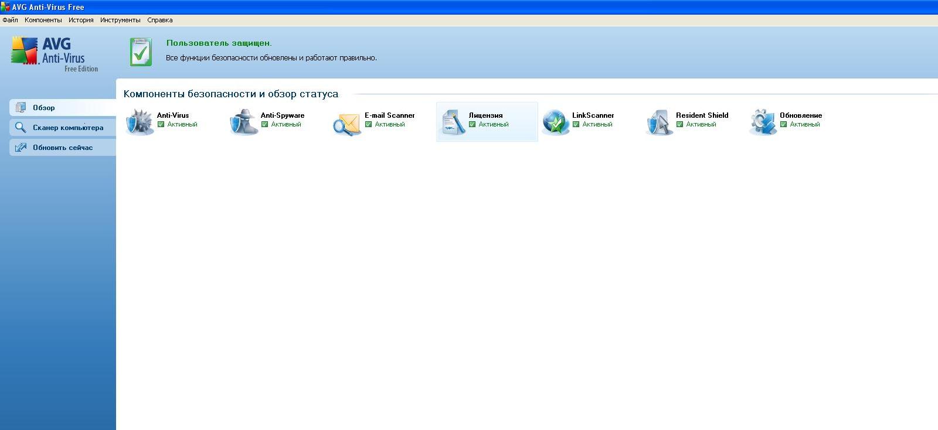Open the Файл menu

10,20
